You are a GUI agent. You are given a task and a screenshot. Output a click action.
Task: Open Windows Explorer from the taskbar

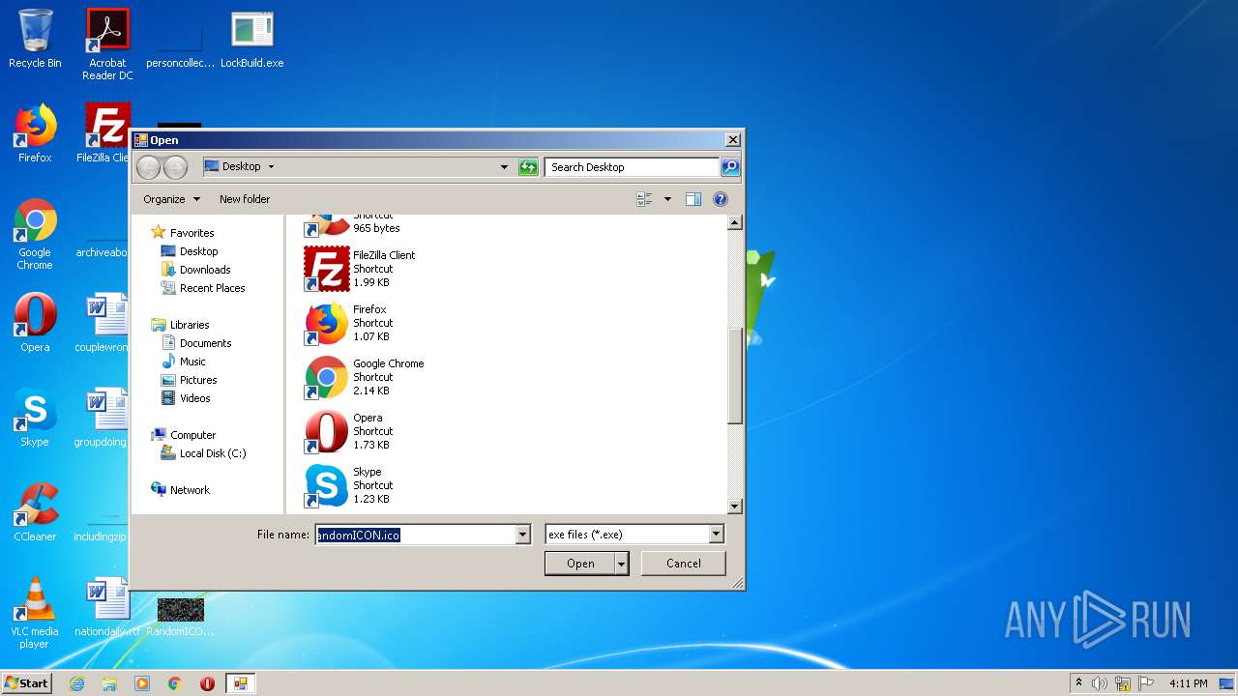pyautogui.click(x=109, y=683)
